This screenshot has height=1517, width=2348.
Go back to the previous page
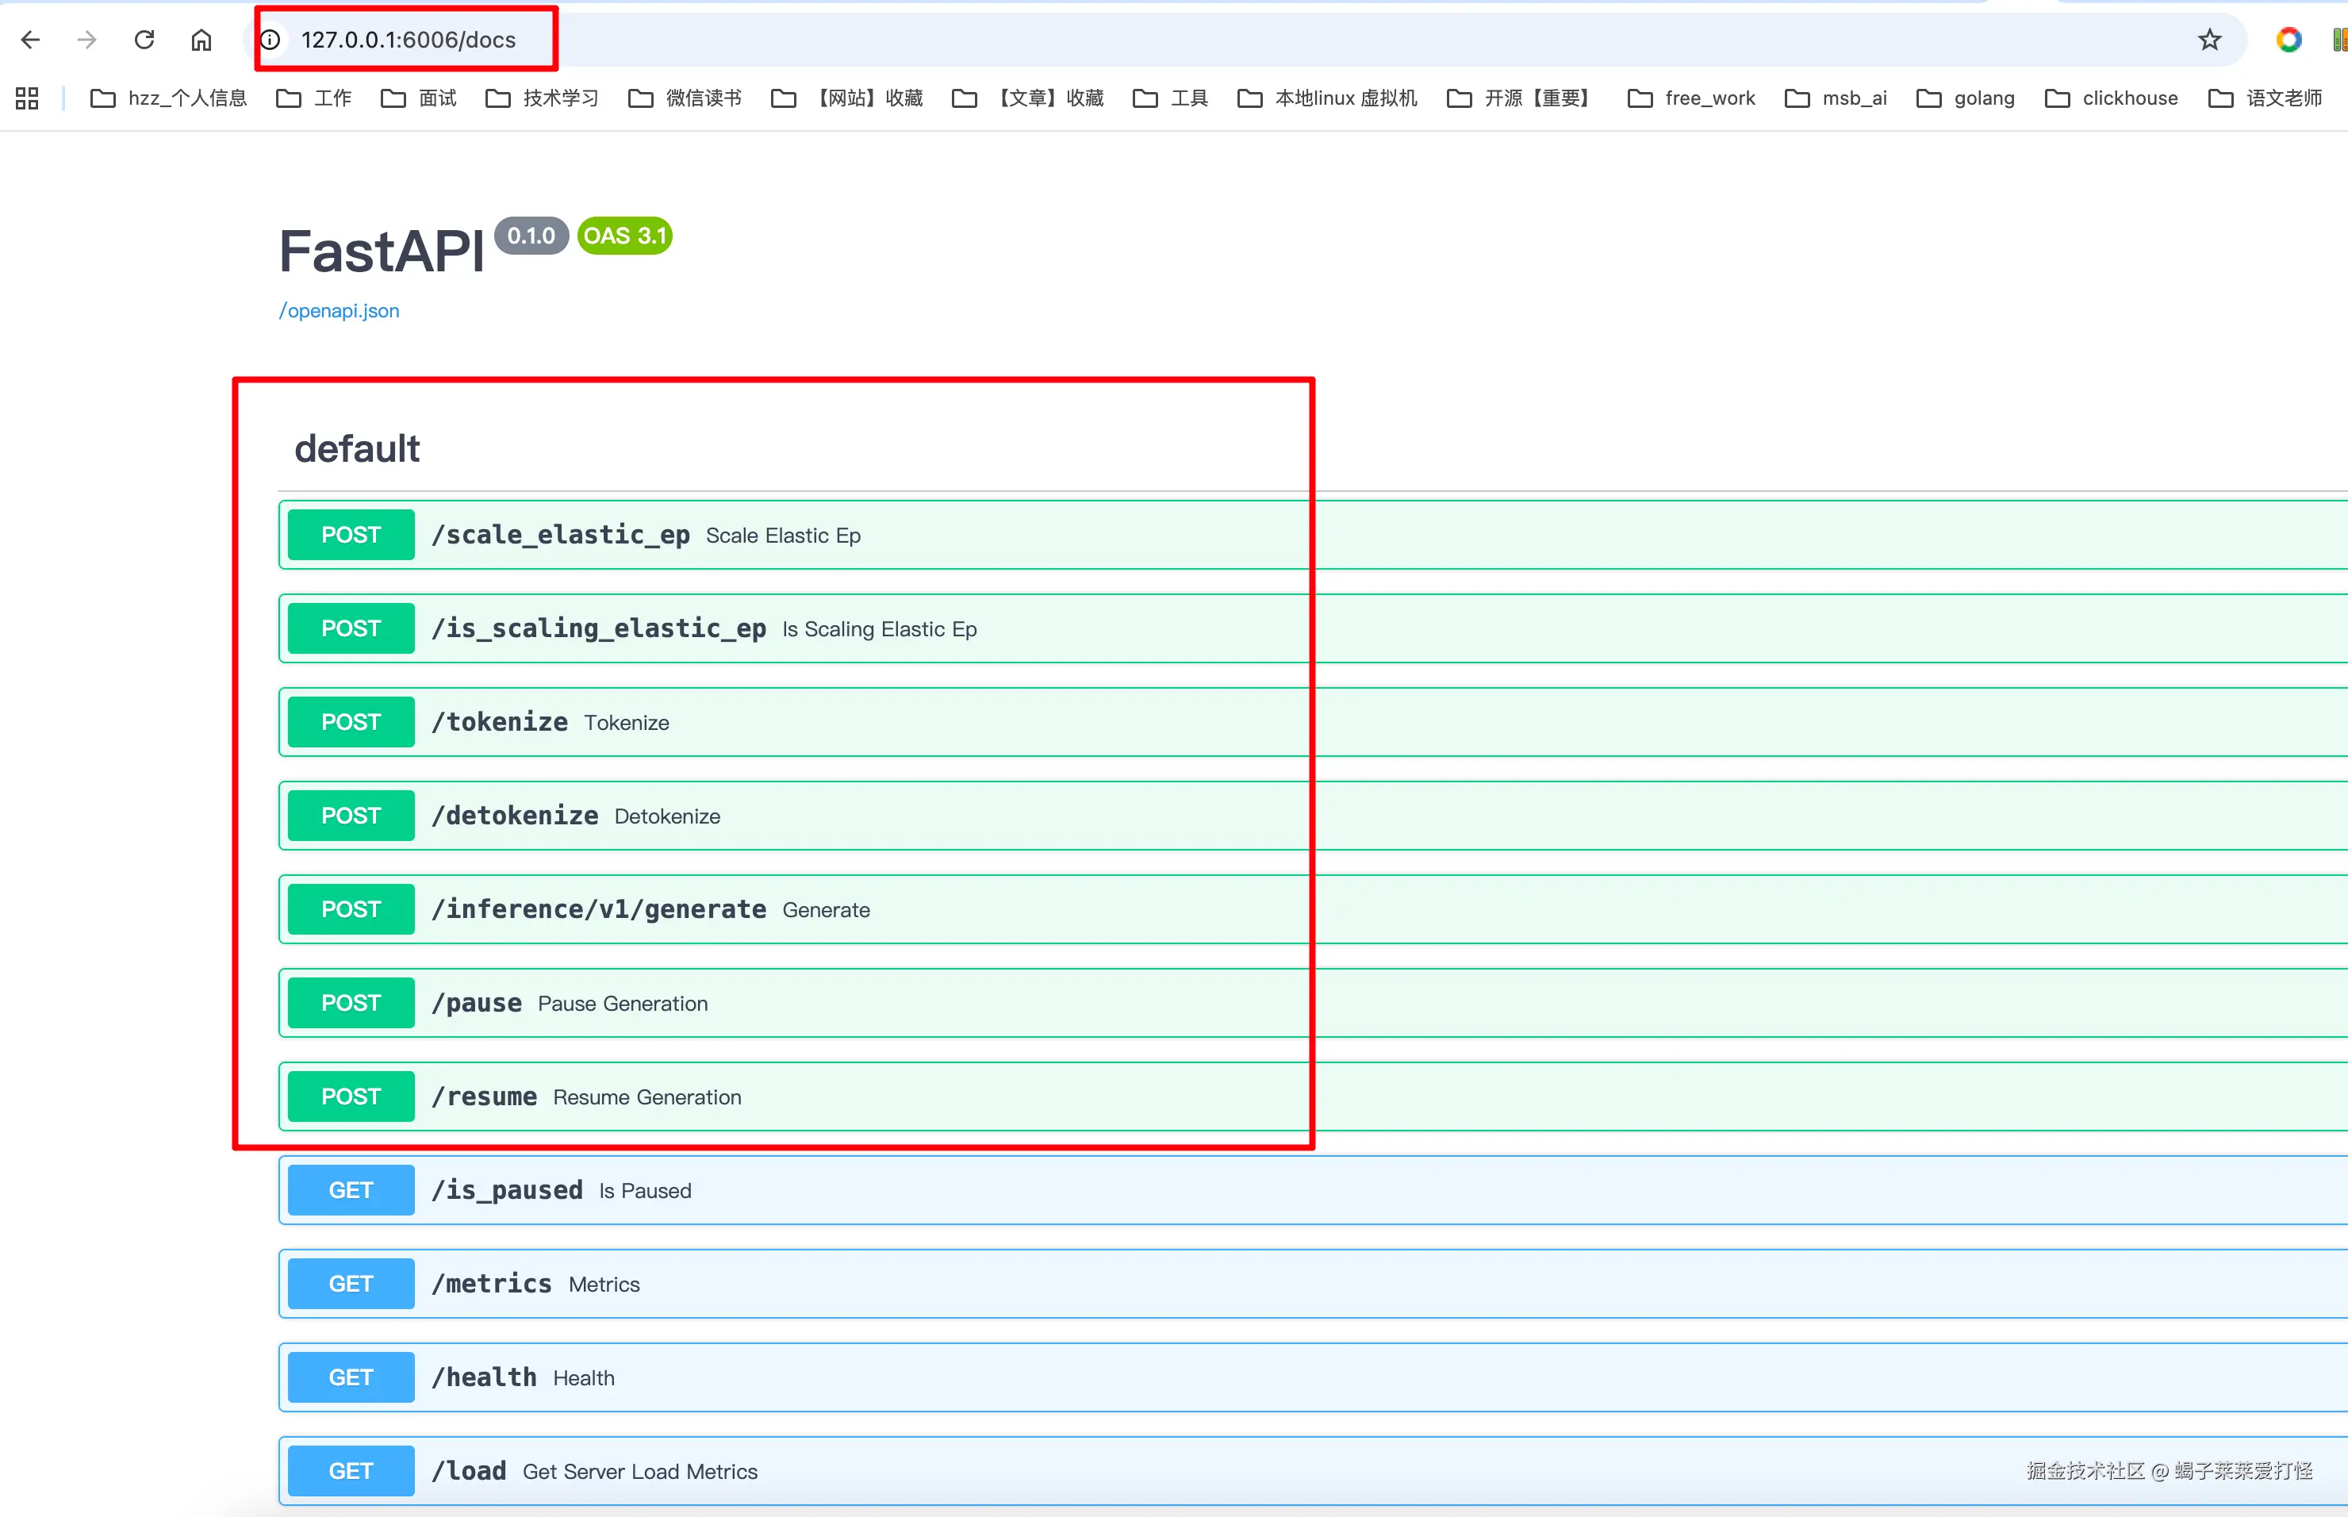[30, 40]
